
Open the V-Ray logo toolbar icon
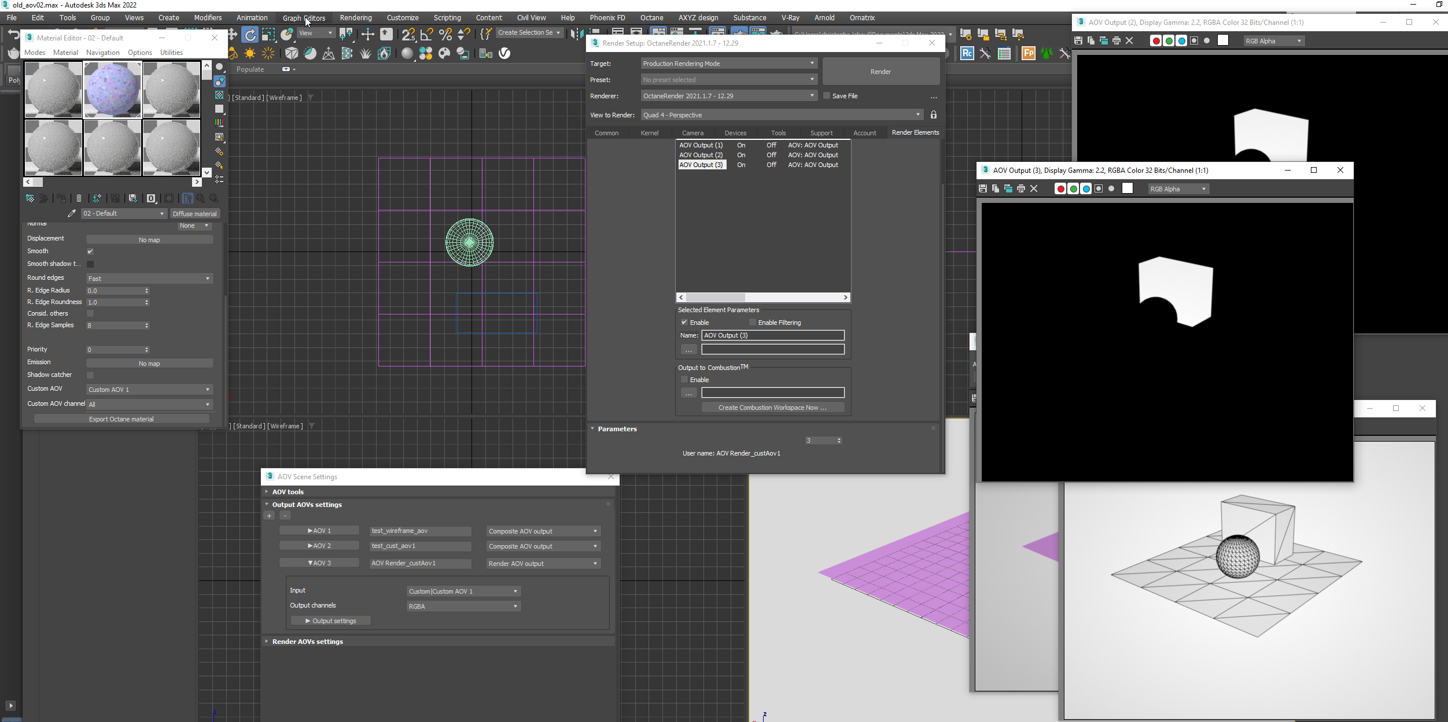click(504, 53)
